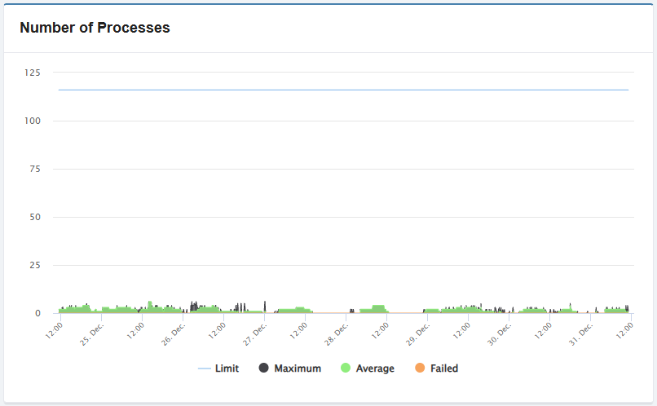Toggle Average series via its legend text

click(375, 368)
